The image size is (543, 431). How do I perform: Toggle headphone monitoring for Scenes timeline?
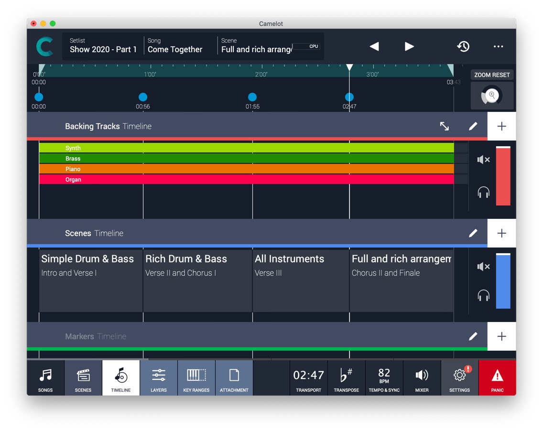[x=483, y=296]
